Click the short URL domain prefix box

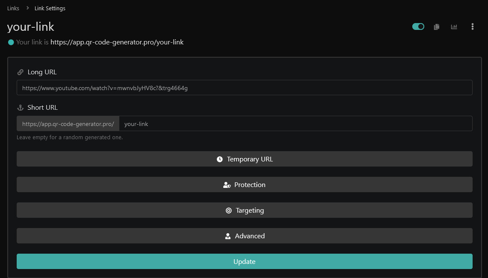pyautogui.click(x=68, y=124)
